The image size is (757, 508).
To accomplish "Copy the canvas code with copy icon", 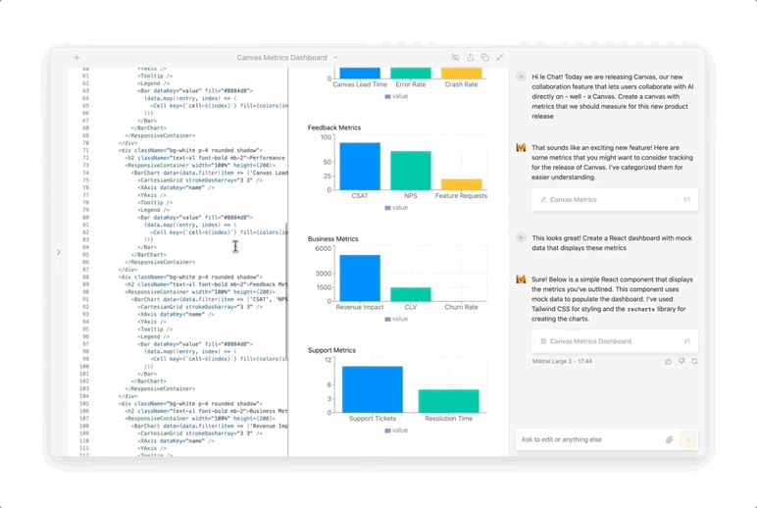I will click(x=484, y=58).
